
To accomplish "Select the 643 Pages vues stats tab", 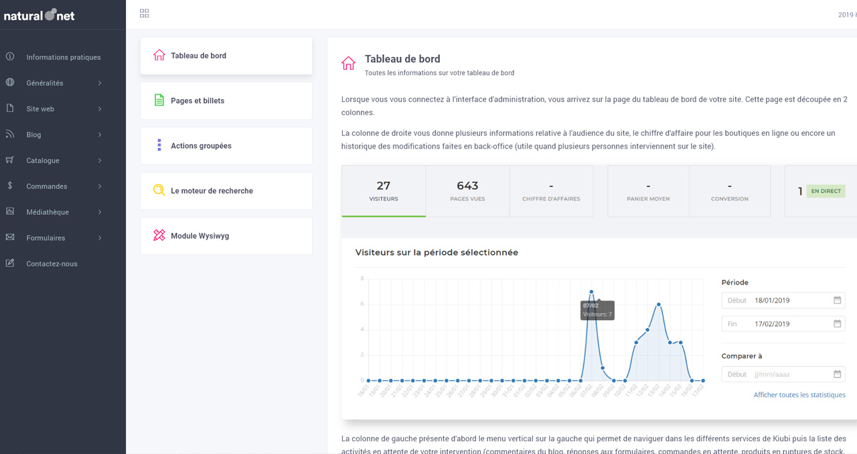I will [x=467, y=191].
